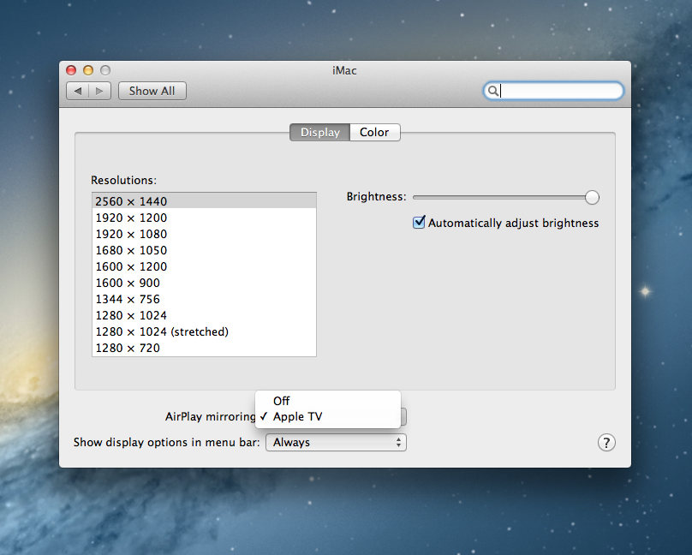Open the help question mark button

point(605,442)
